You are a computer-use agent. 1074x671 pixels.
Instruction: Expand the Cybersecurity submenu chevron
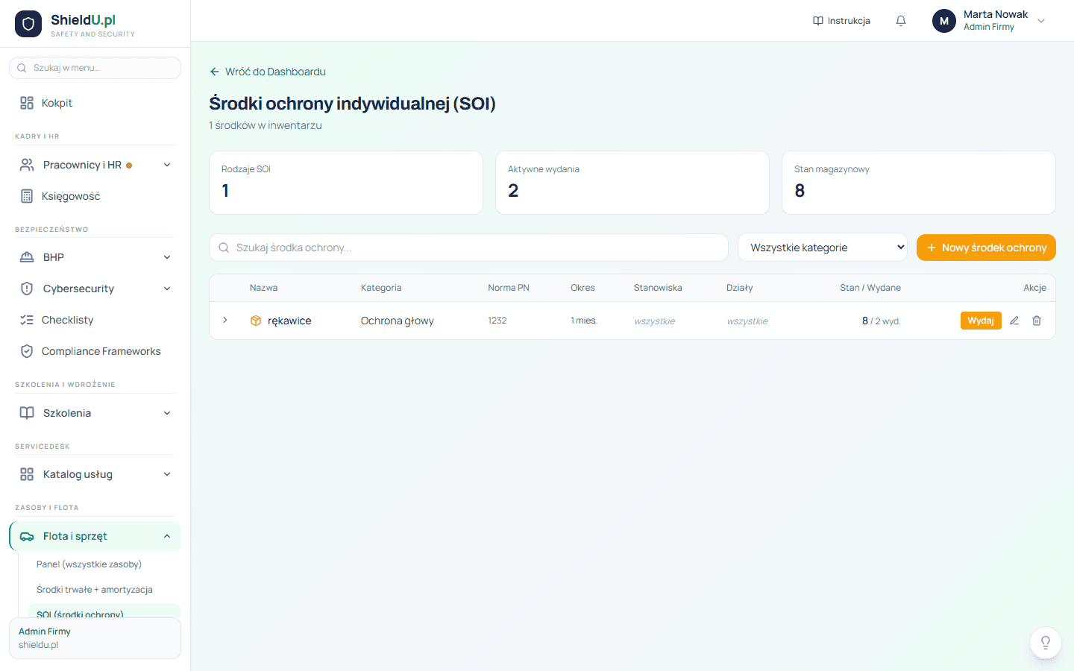click(167, 289)
